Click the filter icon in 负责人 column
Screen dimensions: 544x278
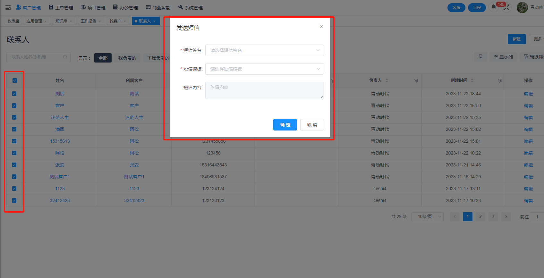coord(416,80)
